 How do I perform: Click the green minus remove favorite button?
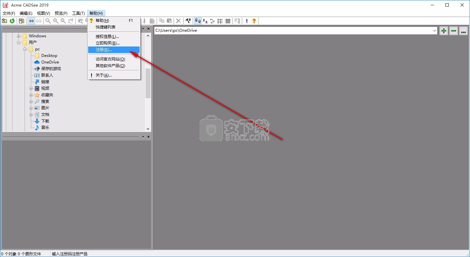coord(453,31)
